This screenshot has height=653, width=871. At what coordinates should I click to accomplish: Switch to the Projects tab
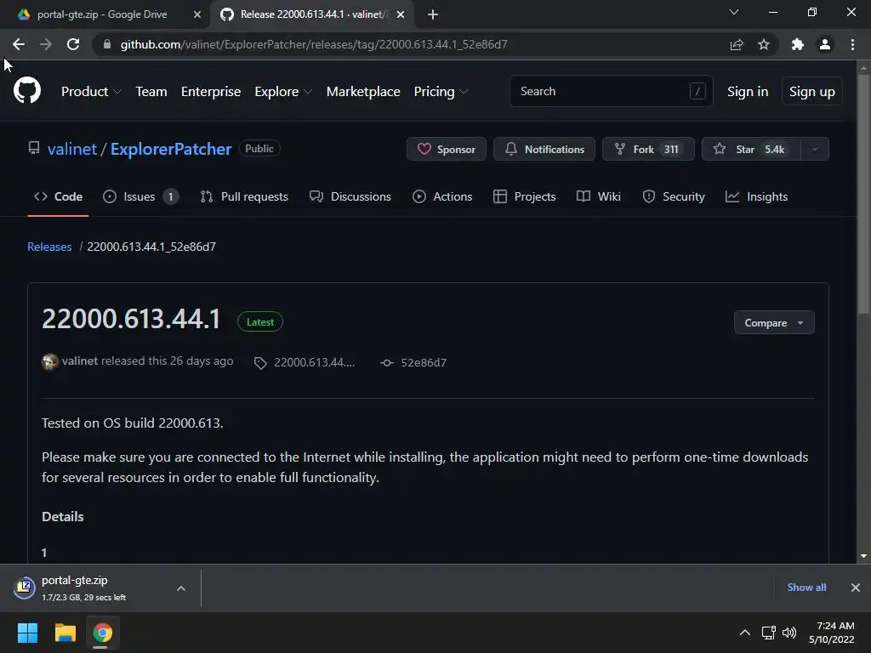pos(524,196)
